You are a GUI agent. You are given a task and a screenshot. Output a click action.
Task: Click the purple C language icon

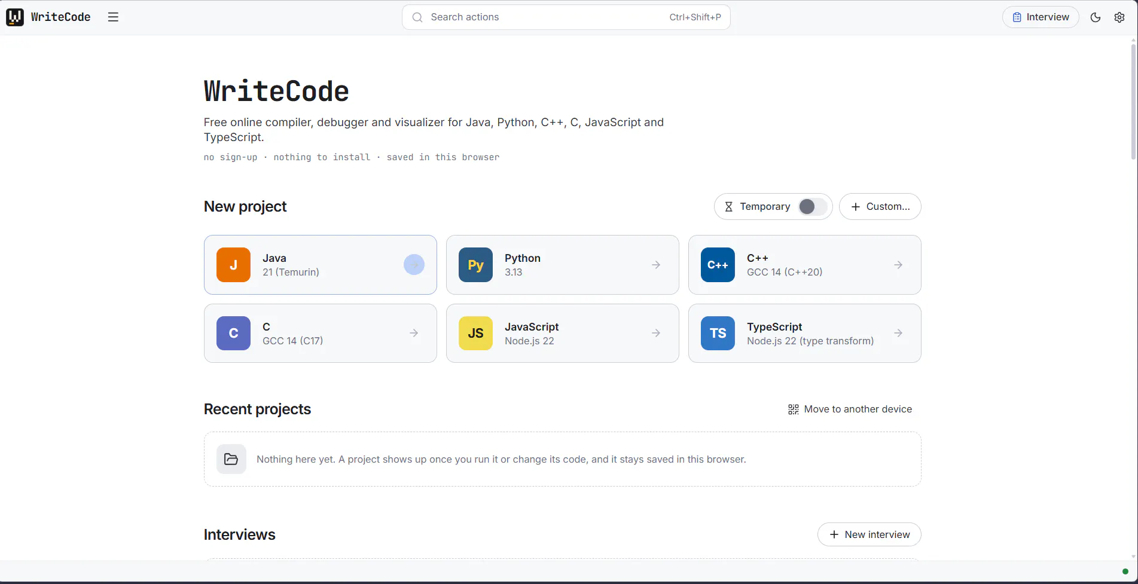point(233,333)
